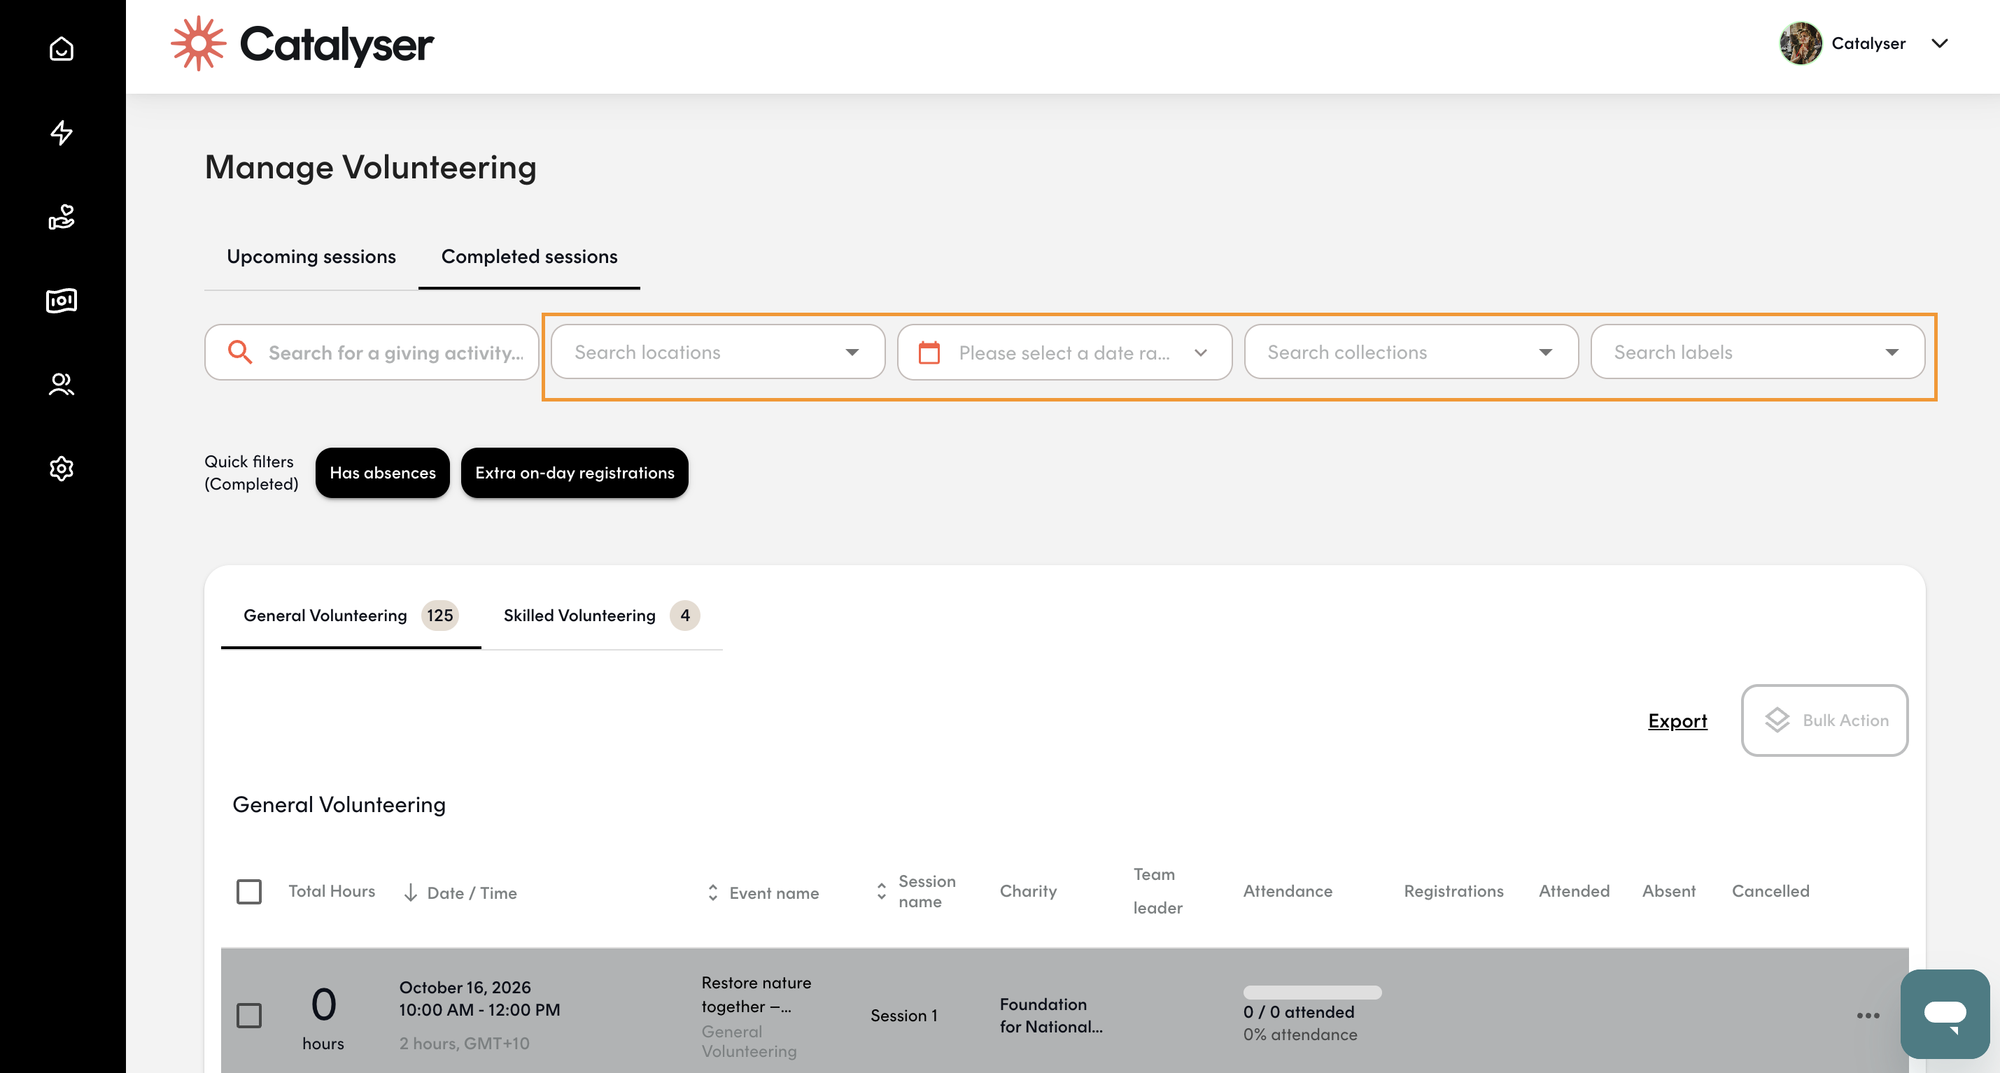Sort by Date / Time arrow
Screen dimensions: 2000x1073
411,893
